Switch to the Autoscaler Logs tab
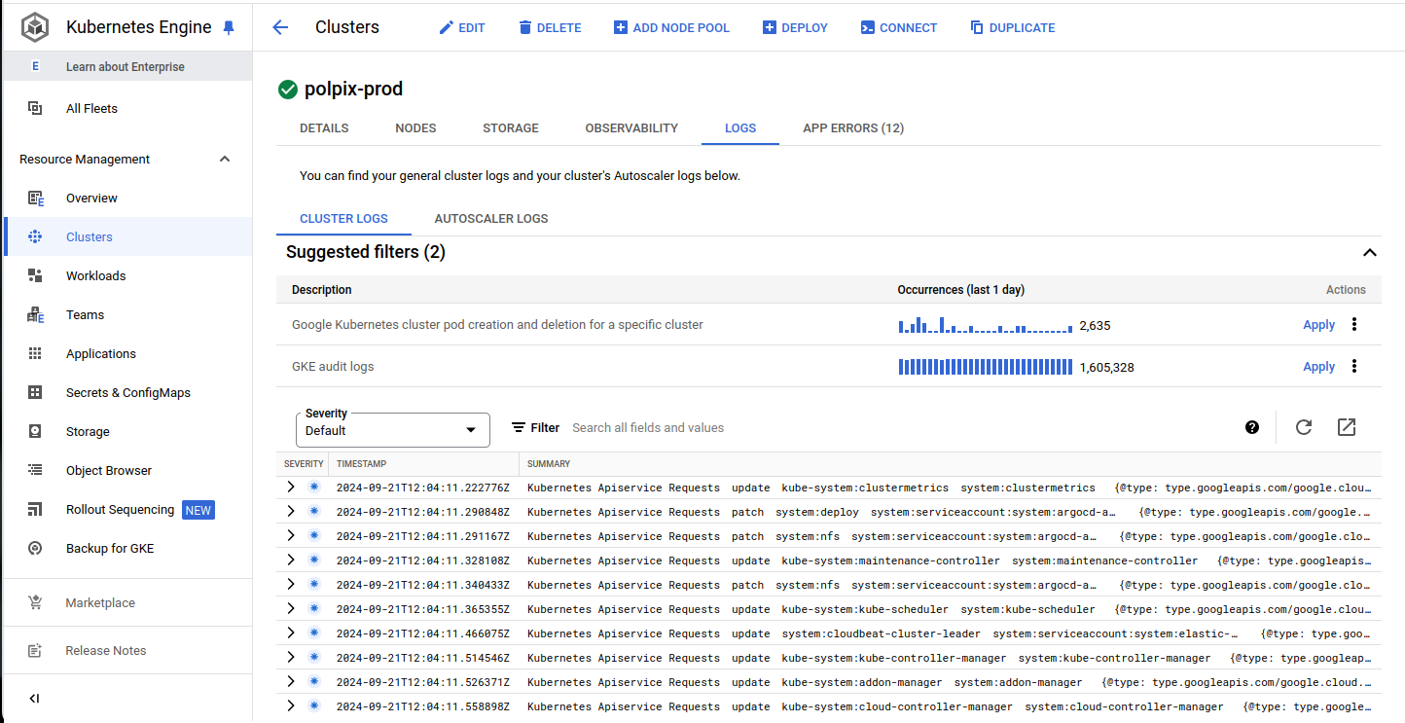The width and height of the screenshot is (1405, 723). click(x=491, y=218)
